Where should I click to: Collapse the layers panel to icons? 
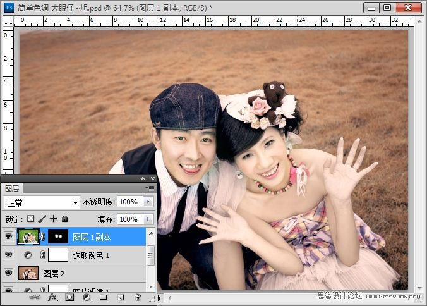(x=143, y=179)
